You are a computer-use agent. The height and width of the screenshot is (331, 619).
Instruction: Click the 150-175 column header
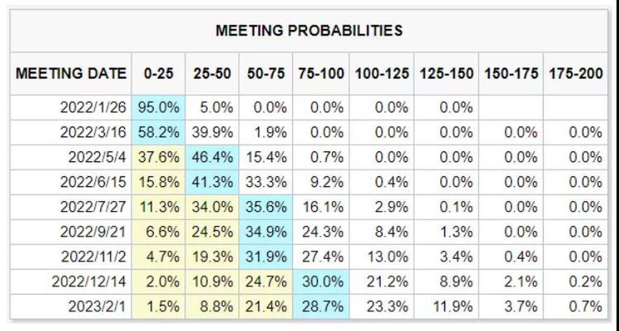511,73
